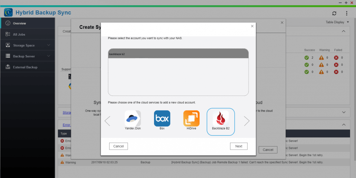
Task: Select the Backblaze B2 cloud service
Action: pyautogui.click(x=221, y=122)
